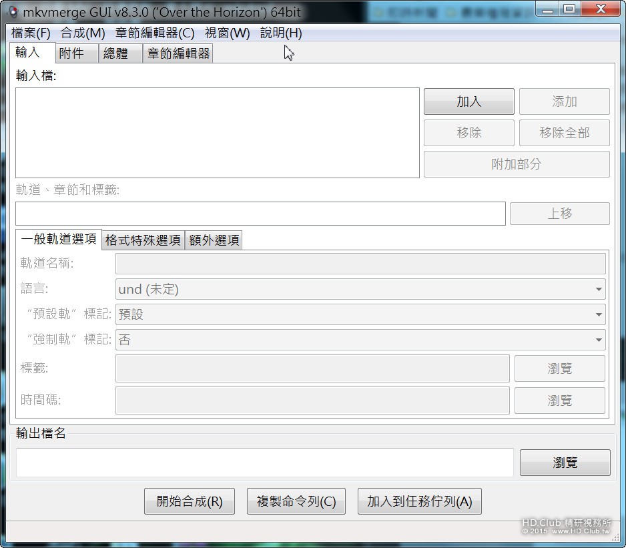This screenshot has height=548, width=626.
Task: Expand the "強制軌" 標記 dropdown
Action: (360, 340)
